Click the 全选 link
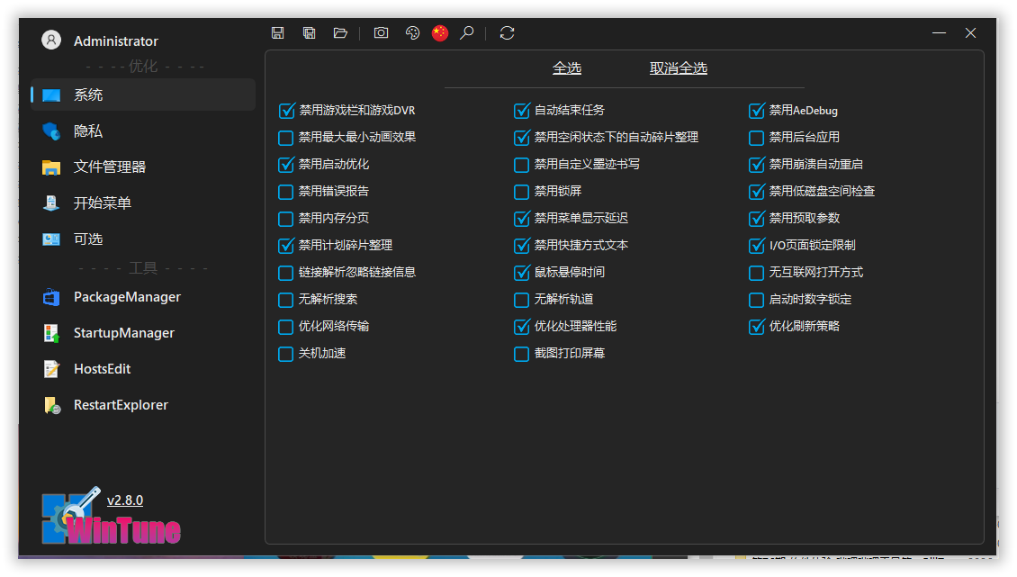 click(x=567, y=68)
